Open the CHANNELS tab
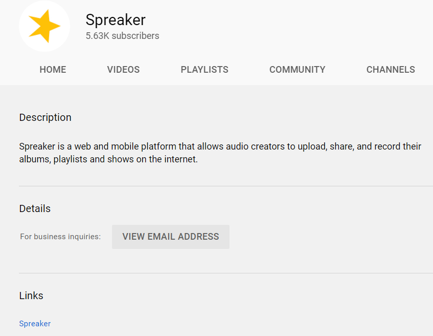433x336 pixels. tap(391, 70)
